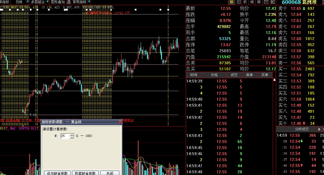
Task: Click the red down arrow at 买十
Action: (x=304, y=123)
